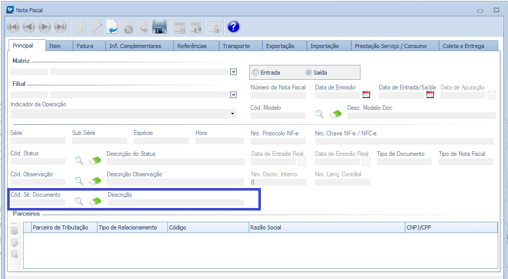Viewport: 508px width, 279px height.
Task: Click the Razão Social column header
Action: pos(265,227)
